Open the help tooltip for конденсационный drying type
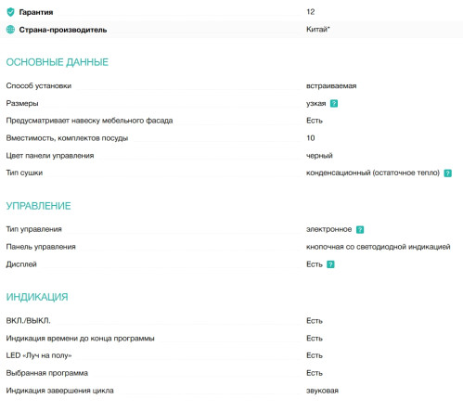 [x=447, y=173]
